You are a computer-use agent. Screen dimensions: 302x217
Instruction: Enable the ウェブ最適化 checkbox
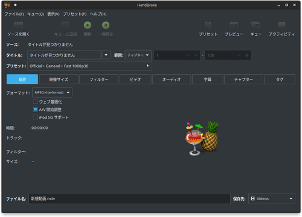point(35,101)
